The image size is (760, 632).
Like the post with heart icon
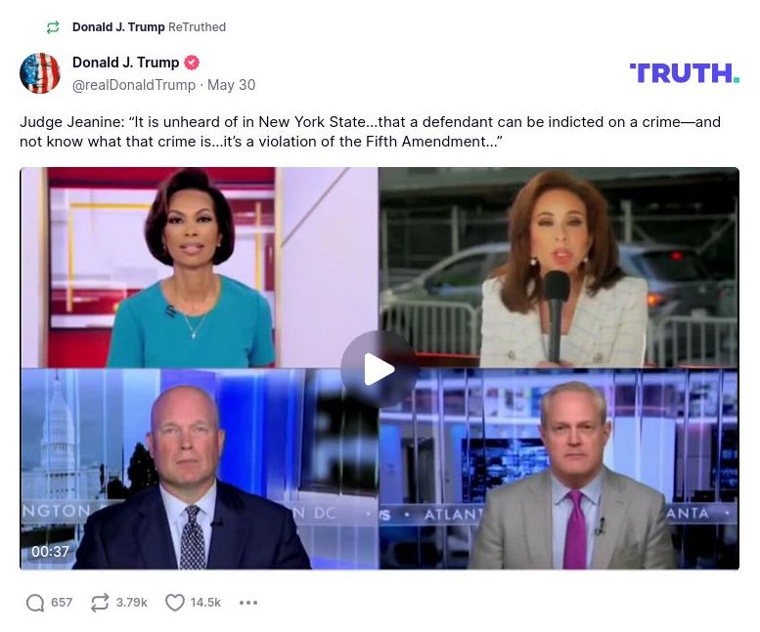pos(174,603)
